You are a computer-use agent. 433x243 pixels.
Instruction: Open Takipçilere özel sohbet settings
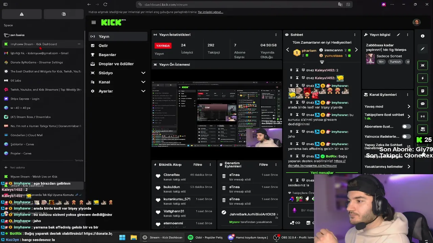click(388, 116)
